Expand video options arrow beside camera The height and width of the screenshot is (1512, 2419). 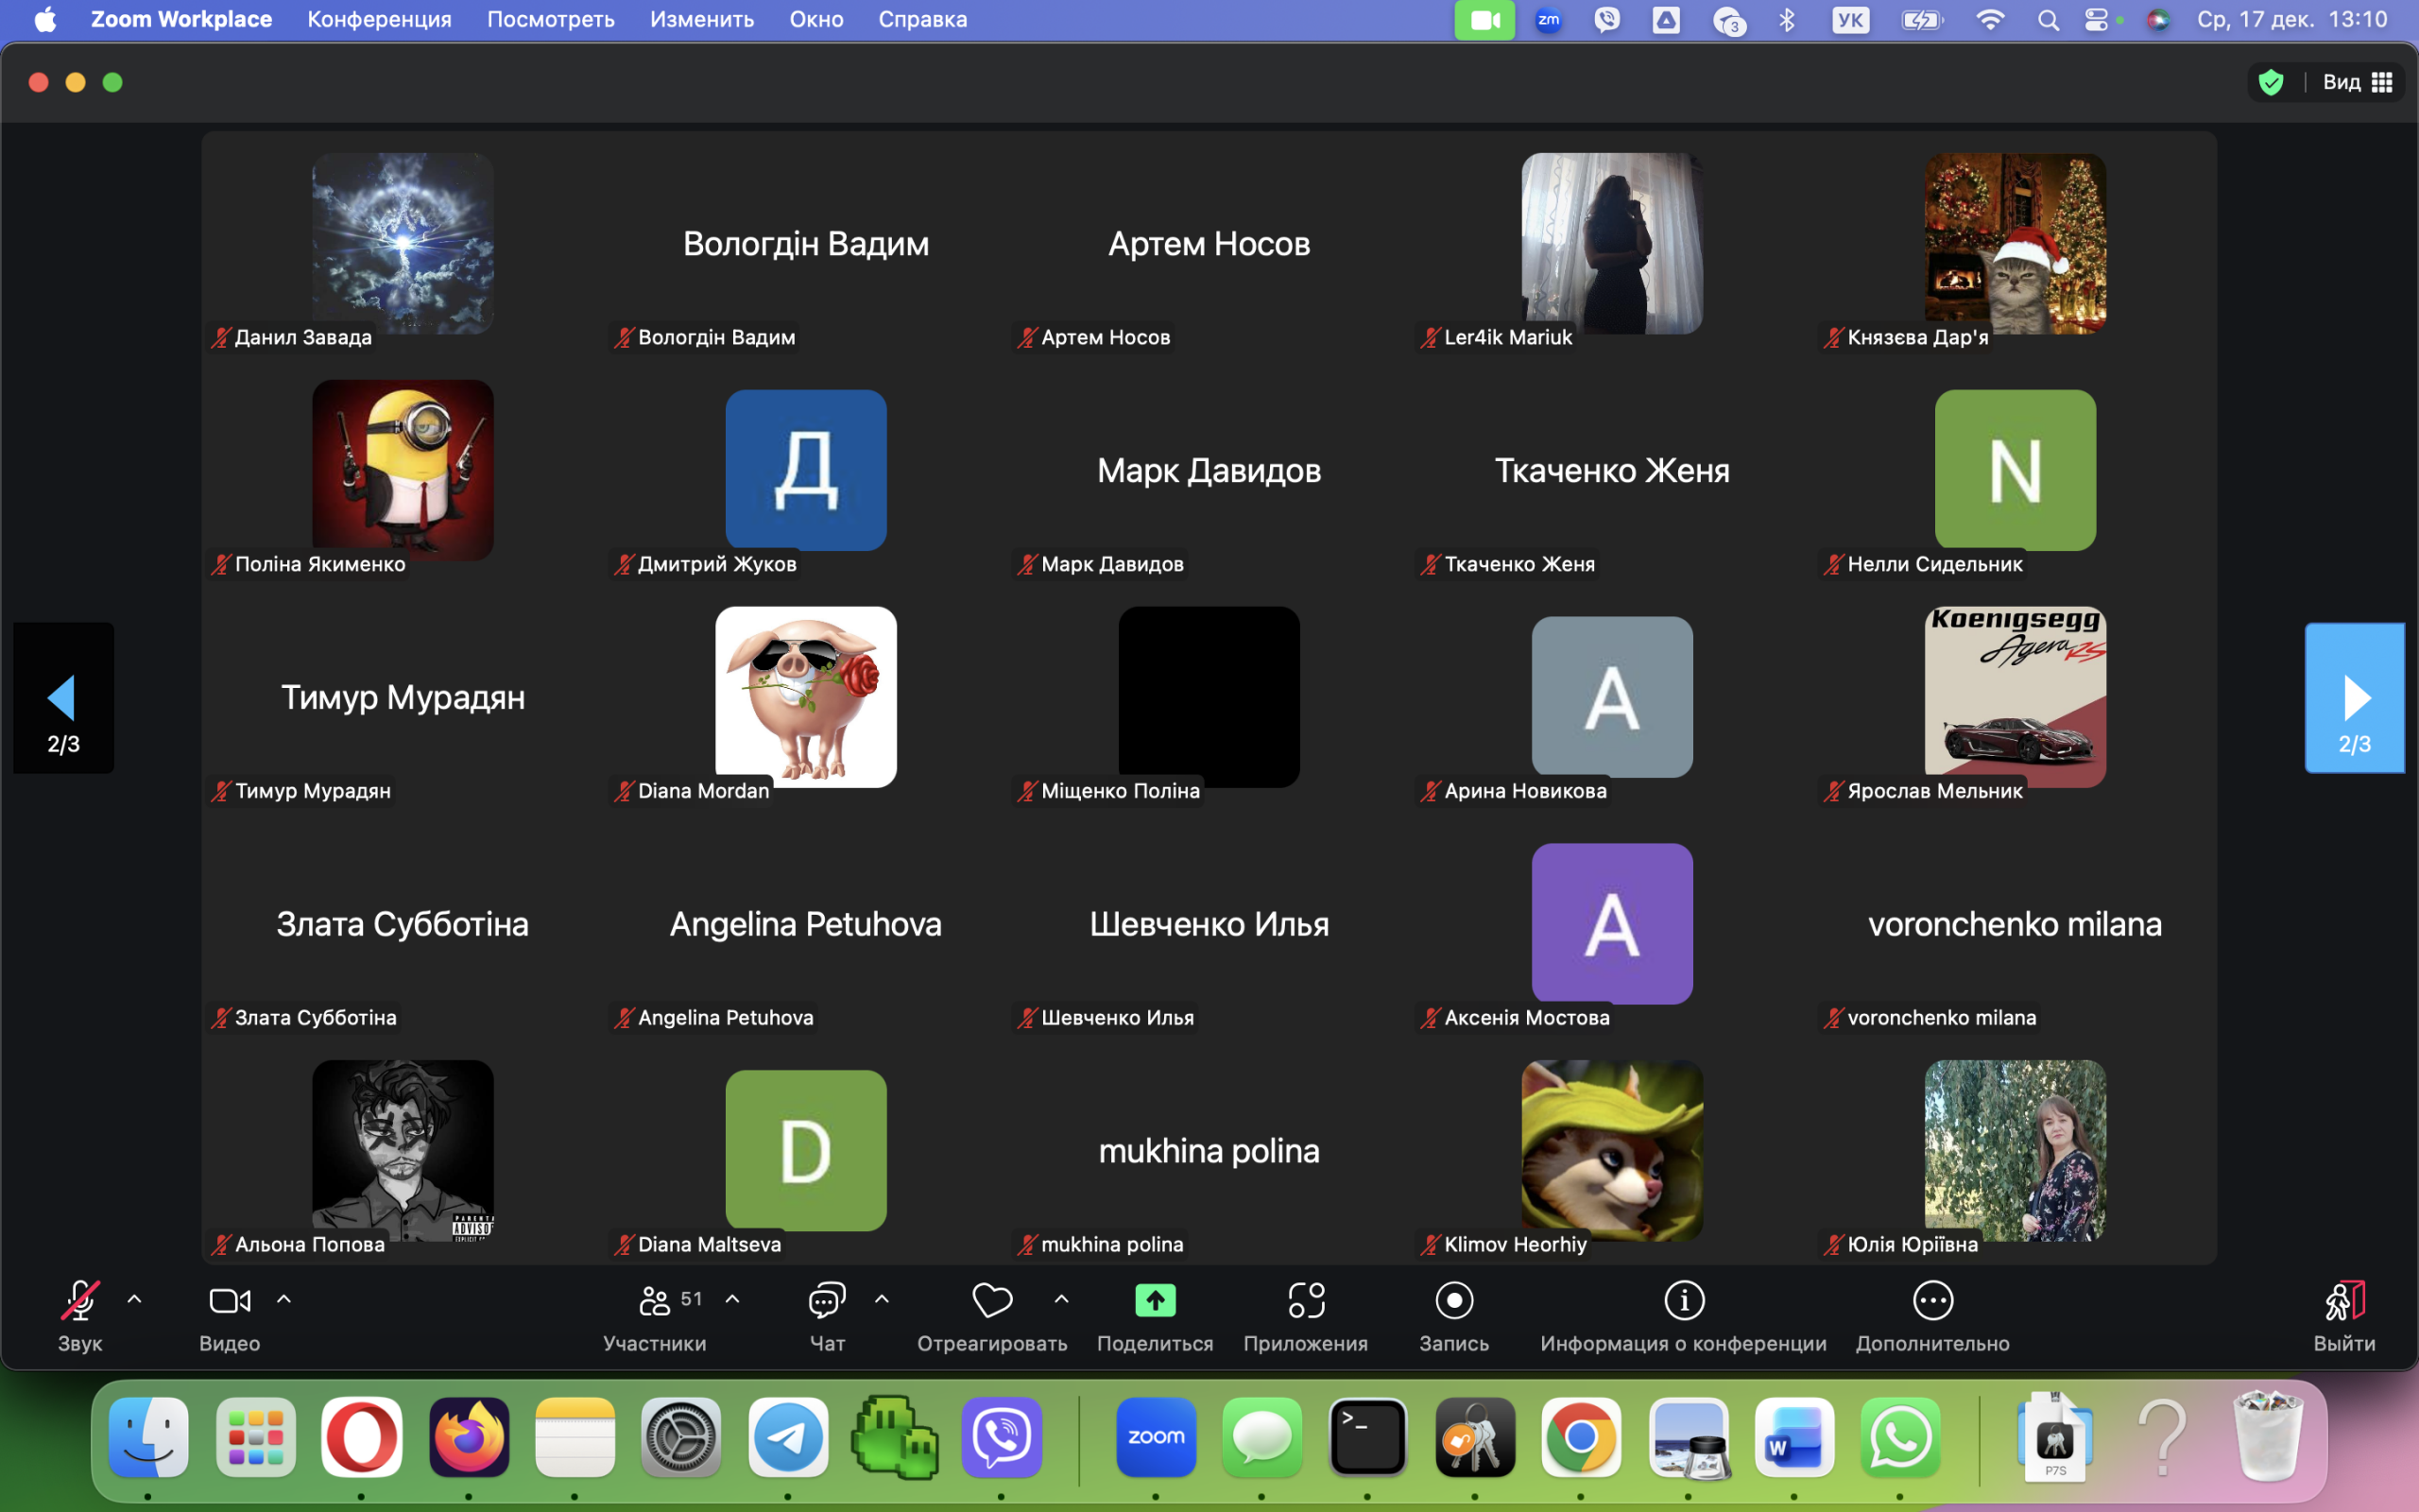coord(283,1299)
